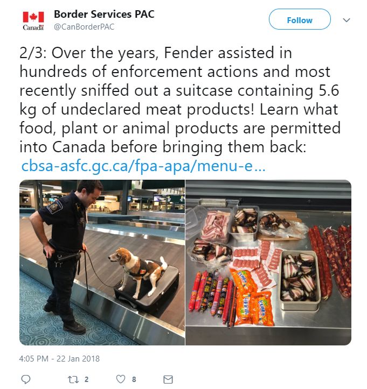The width and height of the screenshot is (367, 389).
Task: Like the tweet with heart icon
Action: (x=121, y=379)
